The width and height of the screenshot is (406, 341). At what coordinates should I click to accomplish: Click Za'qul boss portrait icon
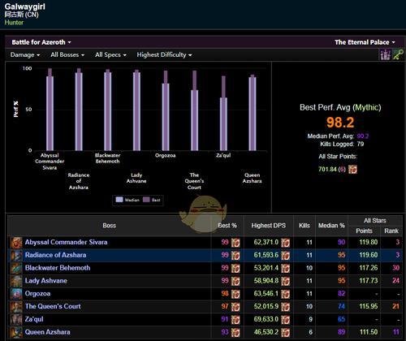pyautogui.click(x=16, y=319)
